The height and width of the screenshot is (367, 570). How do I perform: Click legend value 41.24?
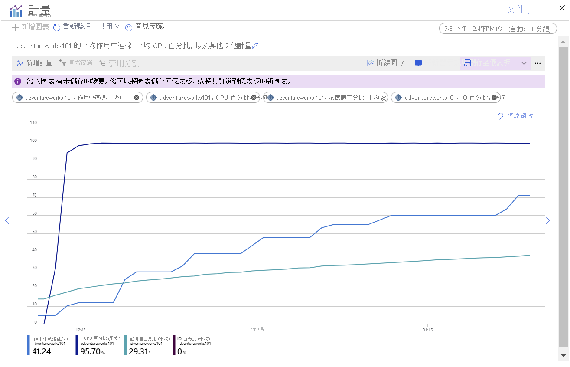coord(42,351)
